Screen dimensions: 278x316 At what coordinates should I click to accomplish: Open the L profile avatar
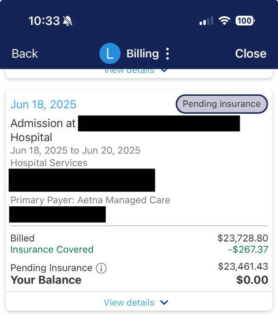point(110,54)
